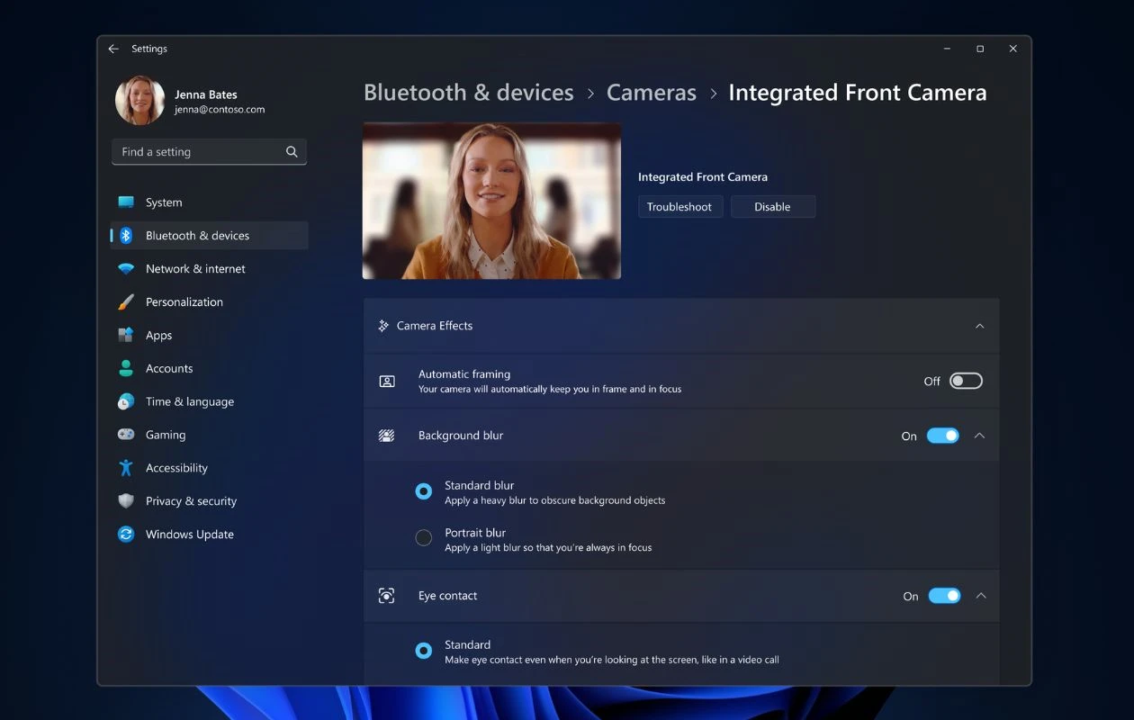Click the Personalization paintbrush icon

[126, 302]
